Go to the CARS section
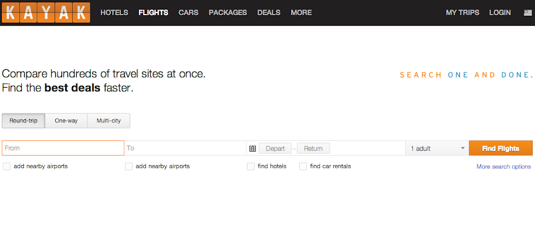 click(188, 13)
